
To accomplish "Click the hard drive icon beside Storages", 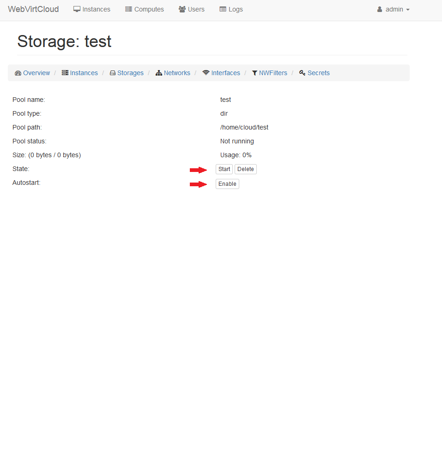I will tap(112, 73).
